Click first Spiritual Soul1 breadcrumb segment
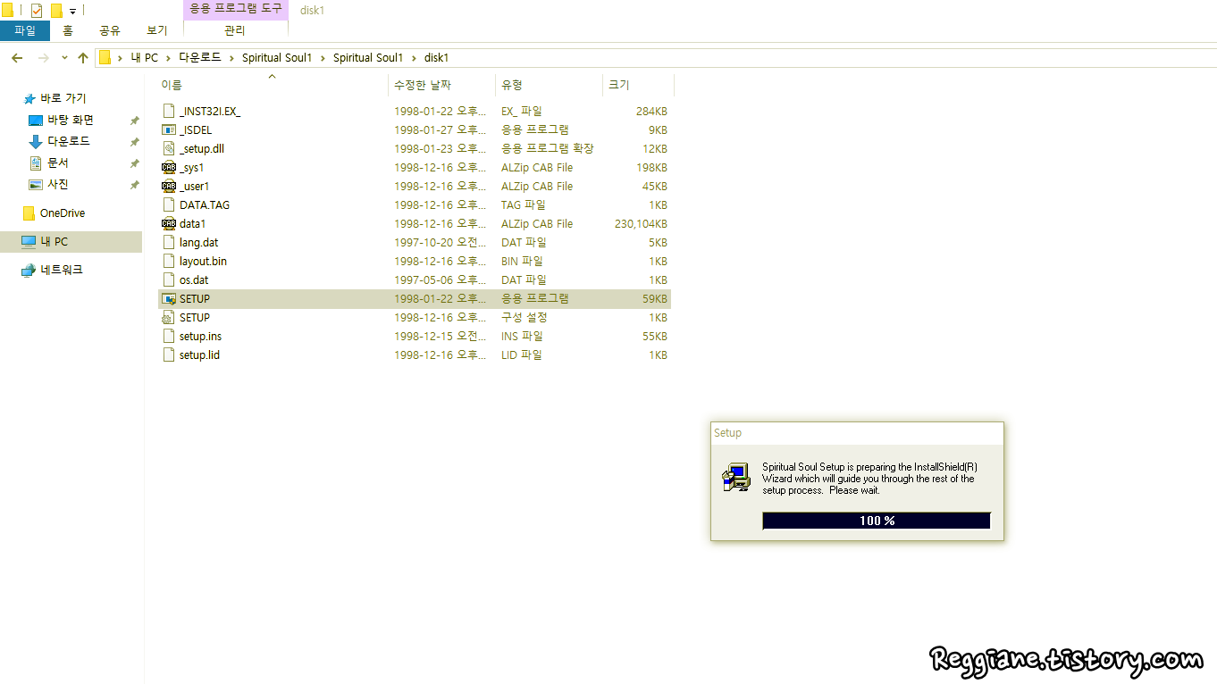Screen dimensions: 1217x684 pos(277,58)
